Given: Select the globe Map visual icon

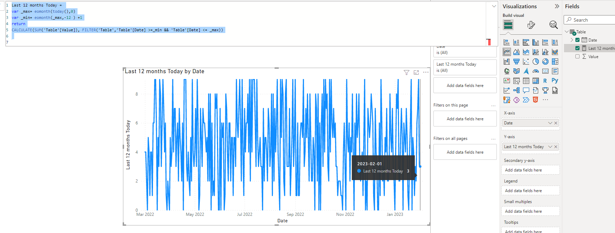Looking at the screenshot, I should [507, 71].
